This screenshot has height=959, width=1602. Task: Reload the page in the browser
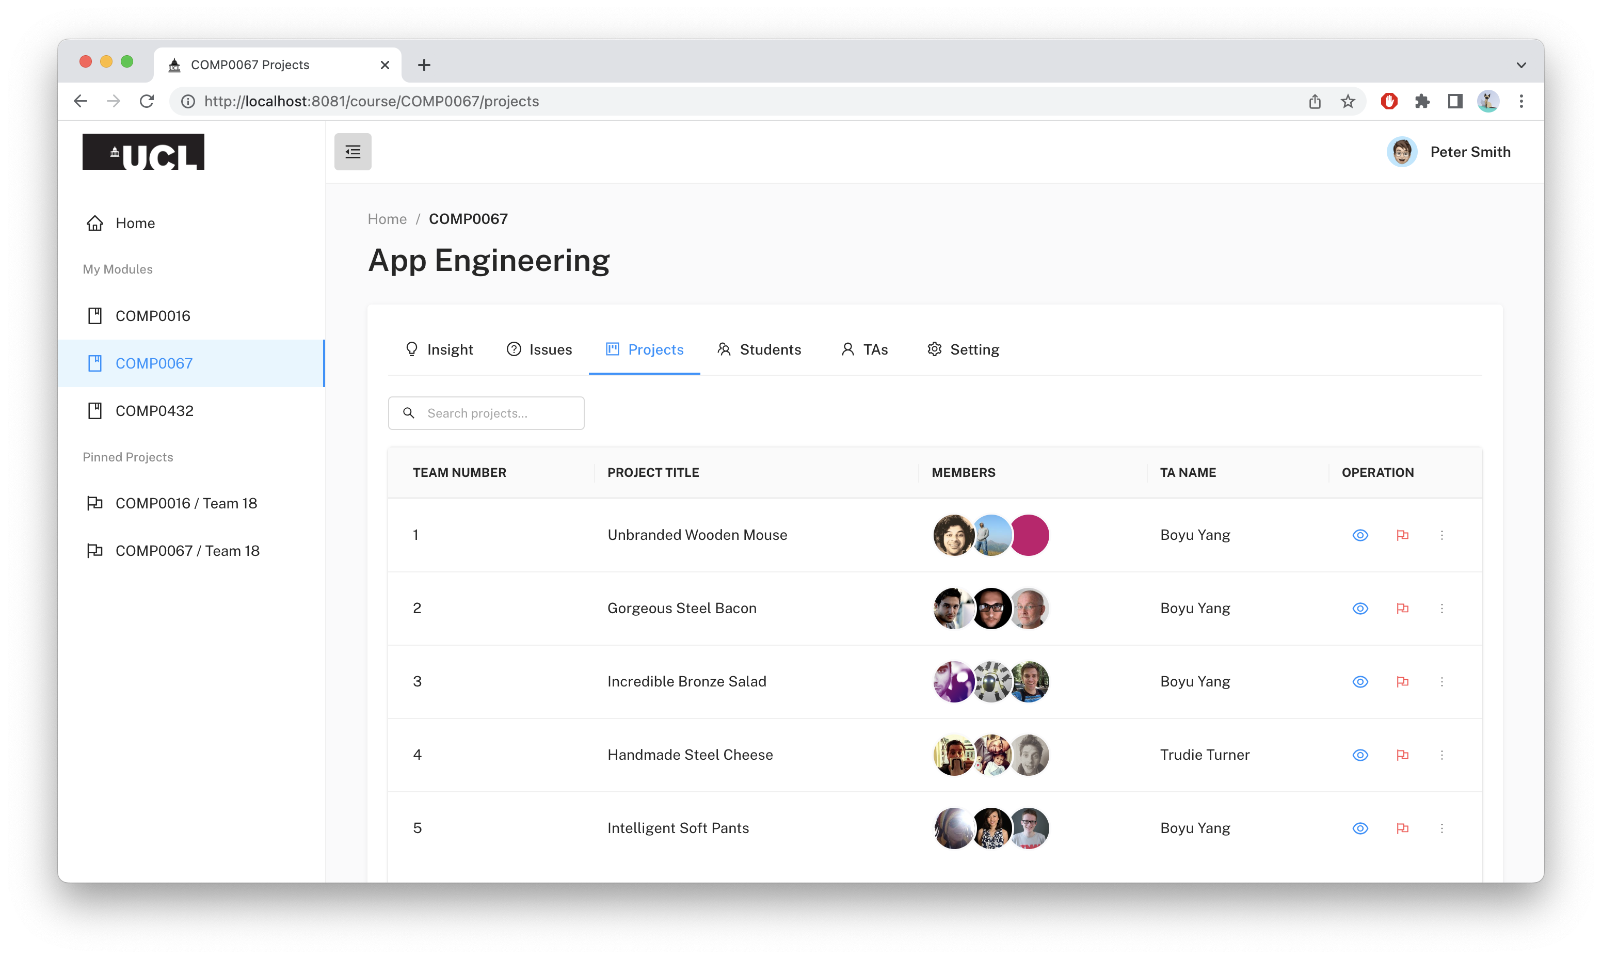(x=147, y=102)
